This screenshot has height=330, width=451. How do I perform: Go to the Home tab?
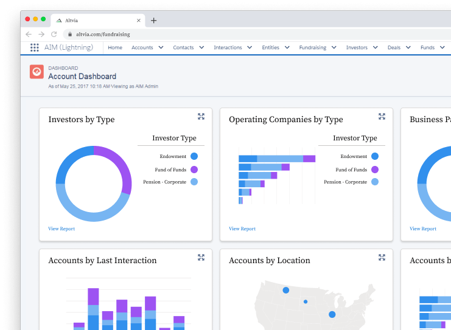click(115, 47)
